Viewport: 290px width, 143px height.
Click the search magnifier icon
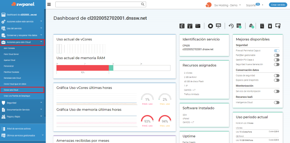pyautogui.click(x=143, y=4)
